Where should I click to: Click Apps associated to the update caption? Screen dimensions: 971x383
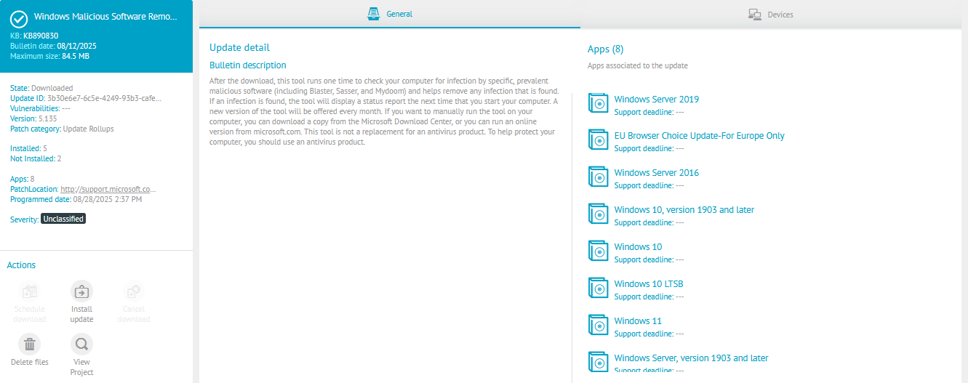[x=637, y=65]
